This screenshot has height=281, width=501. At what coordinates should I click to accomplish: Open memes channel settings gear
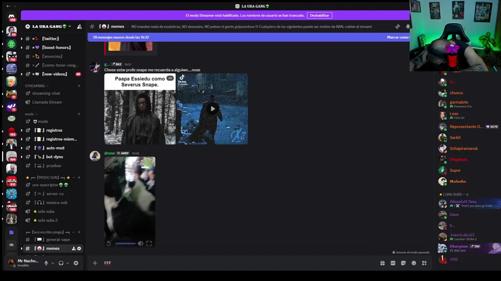pyautogui.click(x=79, y=249)
